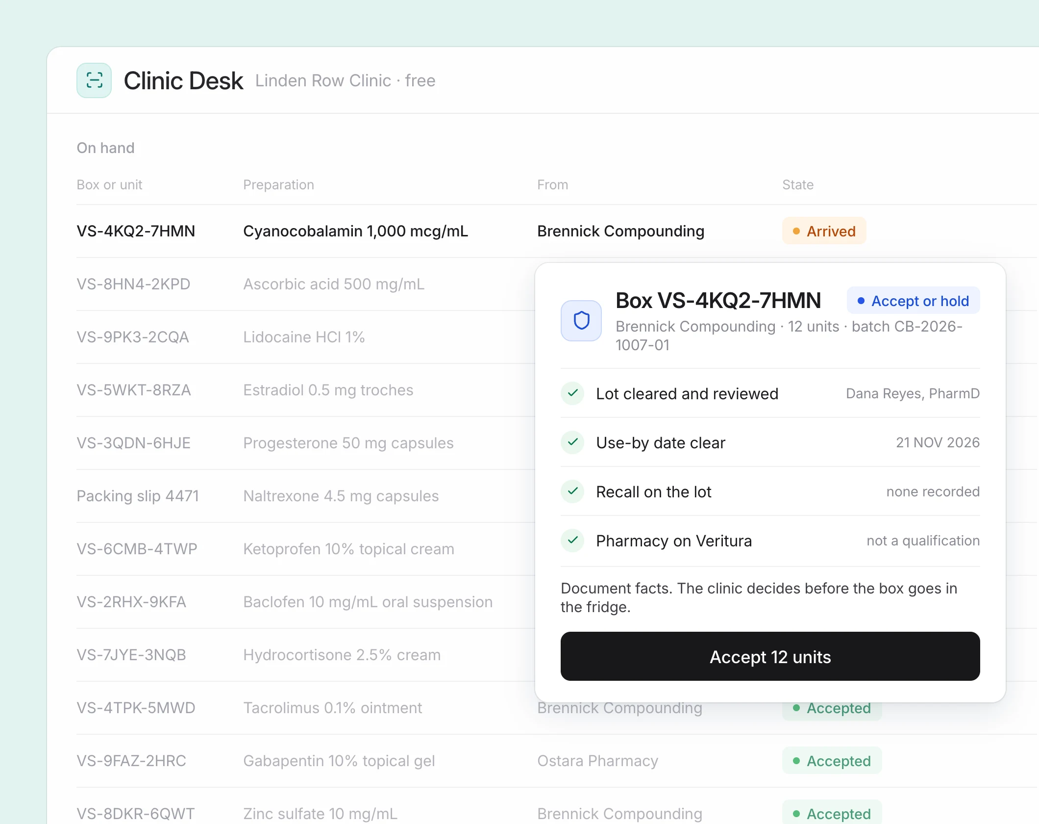This screenshot has height=824, width=1039.
Task: Open the Zinc sulfate 10 mg/mL row
Action: 557,809
